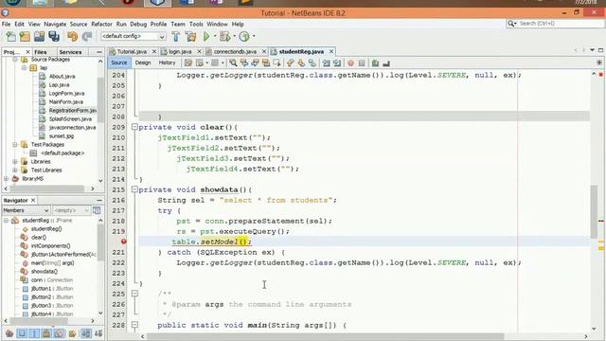Open the Files panel tab
The image size is (606, 341).
point(41,52)
